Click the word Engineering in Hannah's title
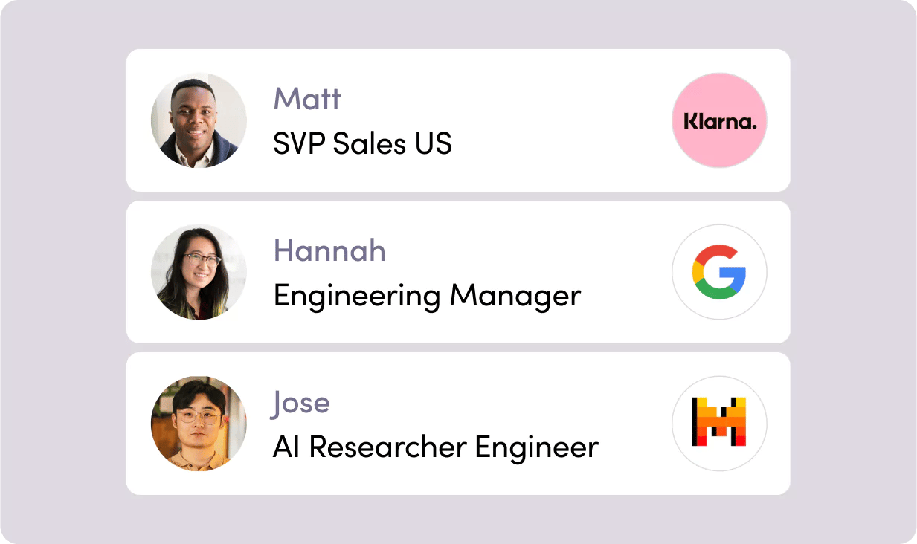 (357, 296)
